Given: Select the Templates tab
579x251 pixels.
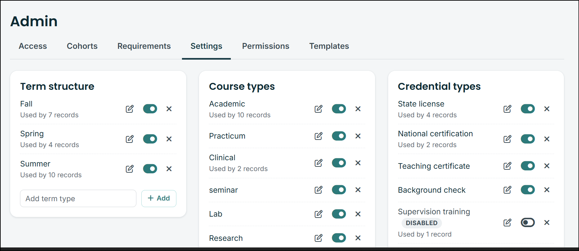Looking at the screenshot, I should tap(329, 46).
